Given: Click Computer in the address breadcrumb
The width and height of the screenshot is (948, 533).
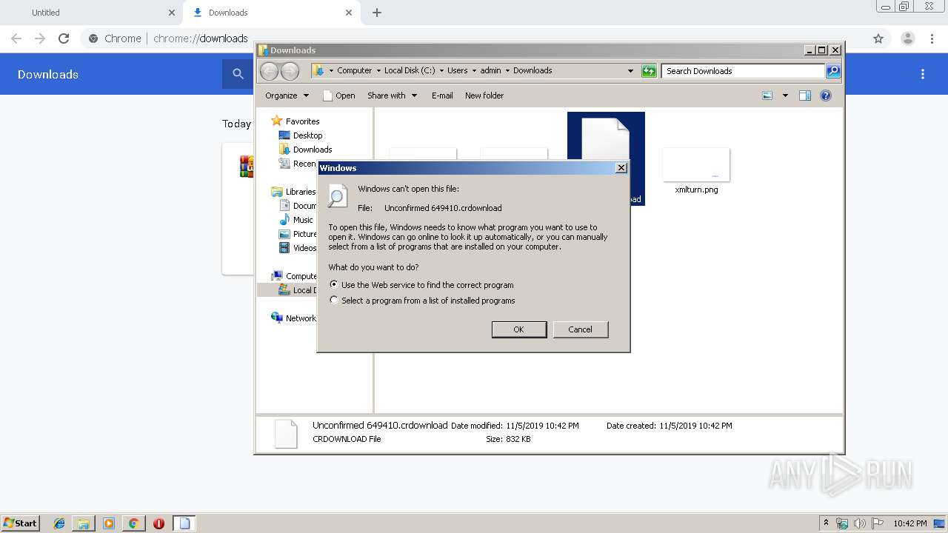Looking at the screenshot, I should 354,71.
